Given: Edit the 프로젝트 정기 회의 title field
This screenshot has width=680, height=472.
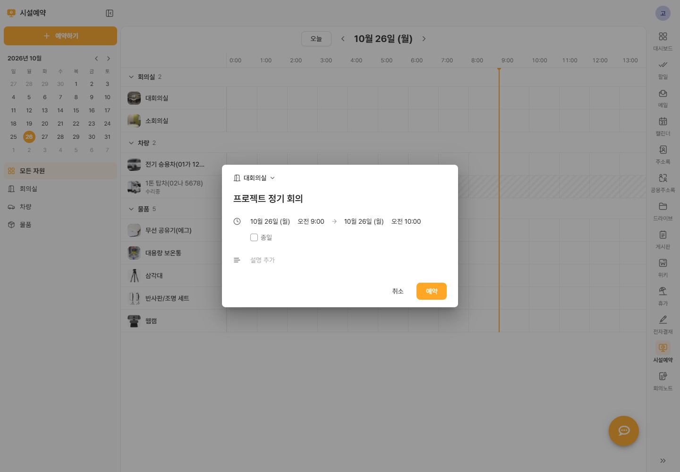Looking at the screenshot, I should pyautogui.click(x=340, y=199).
